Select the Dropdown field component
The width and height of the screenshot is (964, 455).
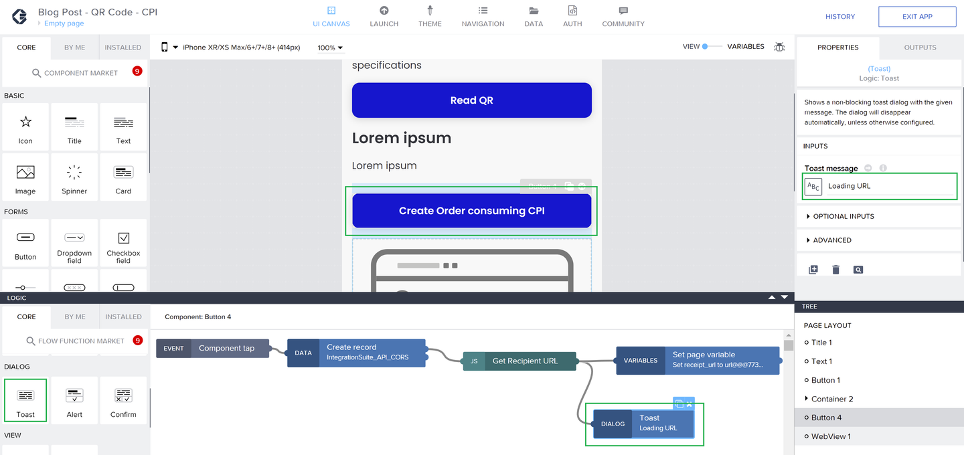tap(74, 243)
